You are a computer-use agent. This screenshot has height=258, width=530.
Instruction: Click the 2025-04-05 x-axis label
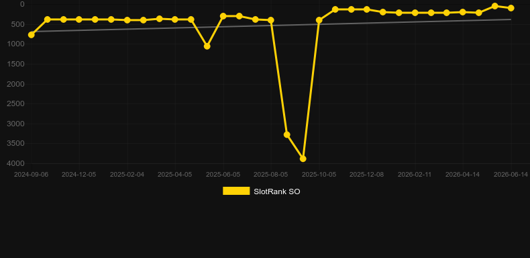coord(174,175)
